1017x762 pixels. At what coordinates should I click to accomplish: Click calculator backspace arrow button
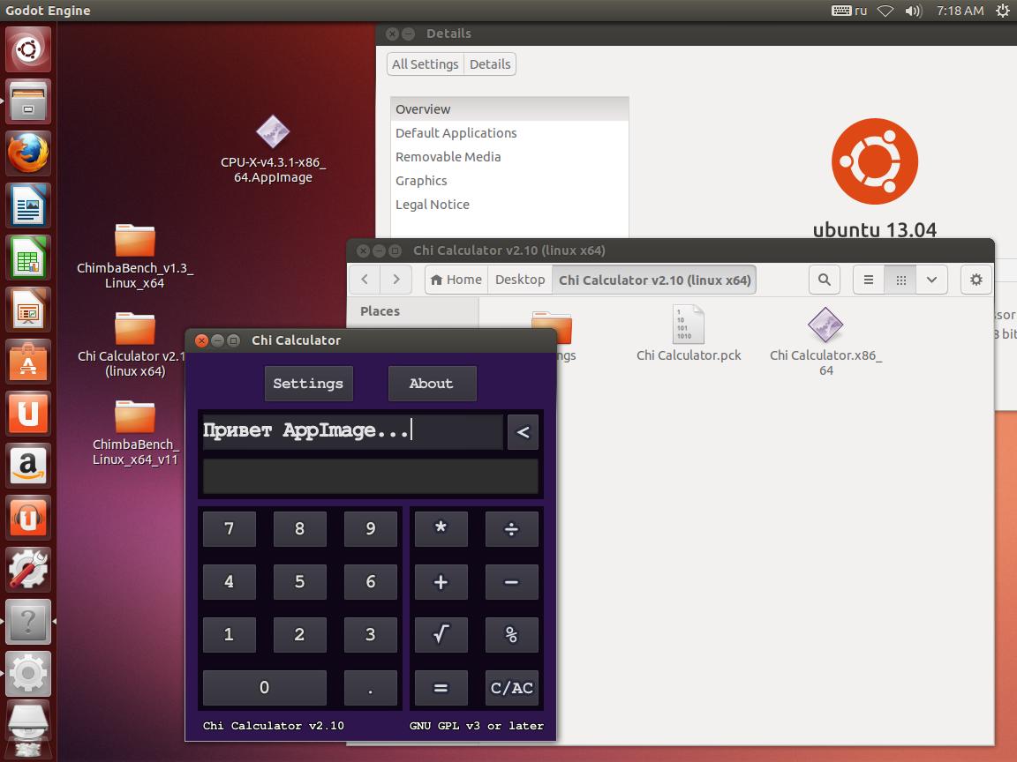[x=523, y=432]
